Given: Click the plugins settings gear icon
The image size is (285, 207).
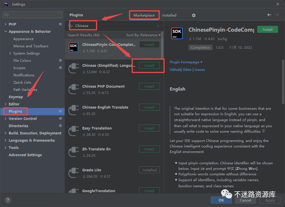Looking at the screenshot, I should [194, 15].
